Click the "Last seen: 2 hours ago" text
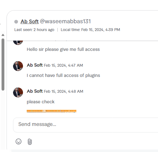Image resolution: width=158 pixels, height=152 pixels. pos(34,30)
